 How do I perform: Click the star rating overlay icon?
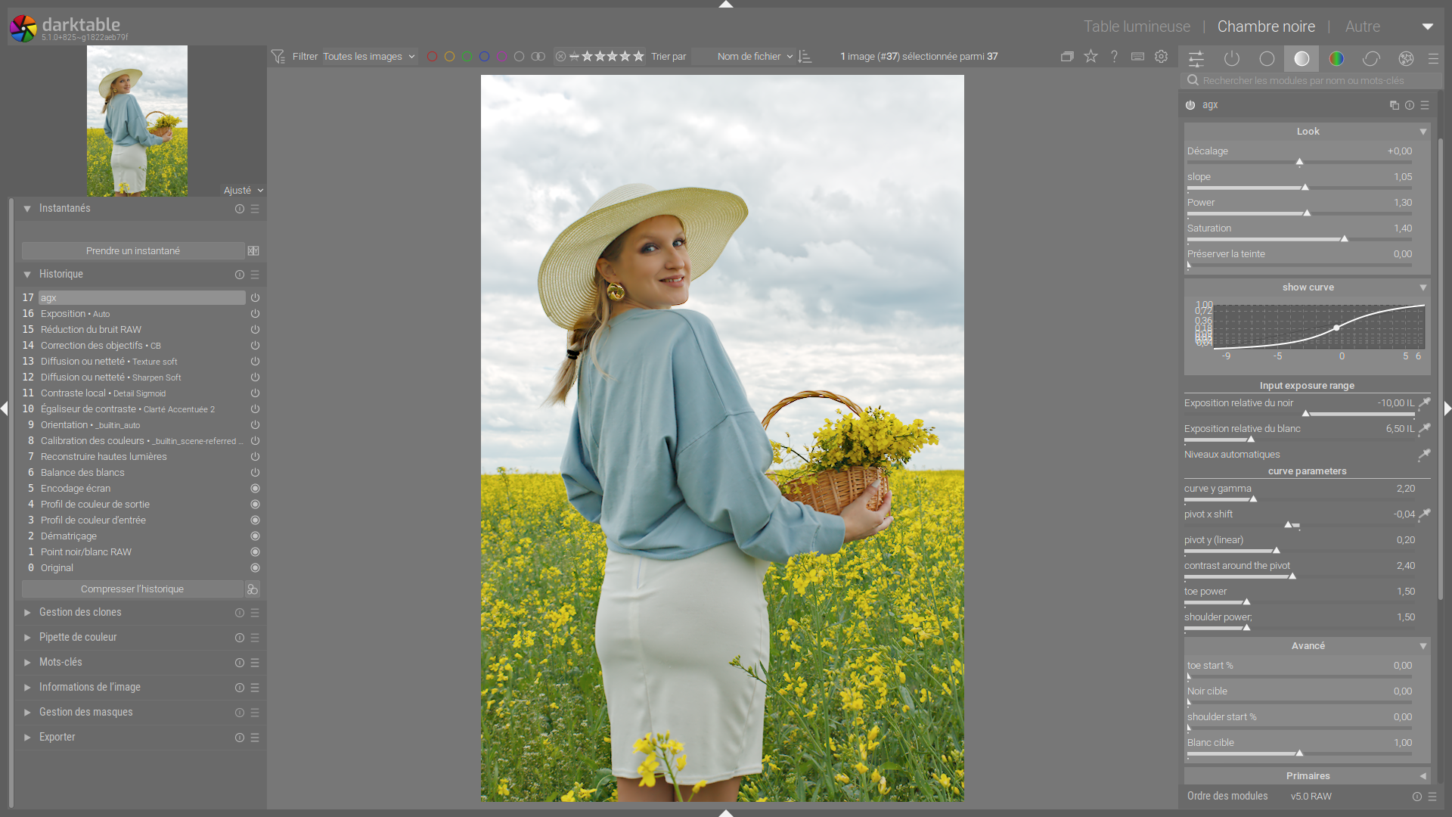1091,56
